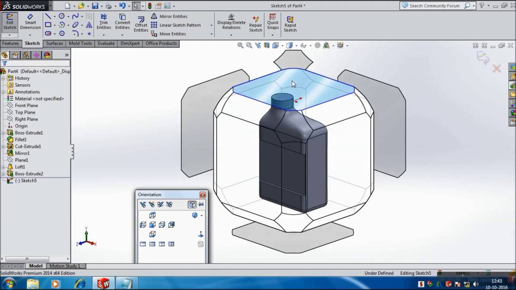Open SolidWorks Help via the question mark
Screen dimensions: 516x290
(483, 6)
